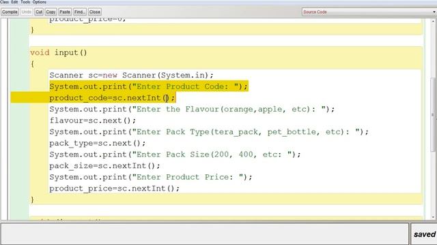The height and width of the screenshot is (245, 437).
Task: Open the Edit menu
Action: (x=14, y=2)
